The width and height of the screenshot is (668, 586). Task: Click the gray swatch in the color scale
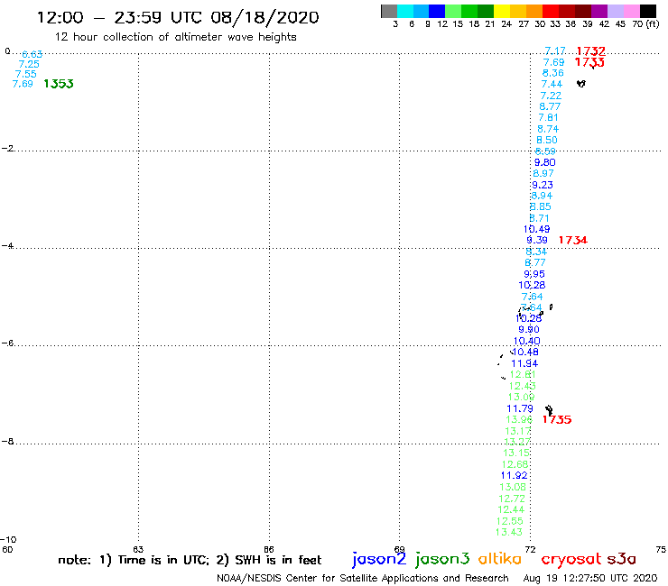tap(389, 11)
